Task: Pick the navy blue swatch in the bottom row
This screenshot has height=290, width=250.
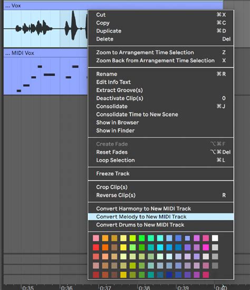Action: (x=169, y=275)
